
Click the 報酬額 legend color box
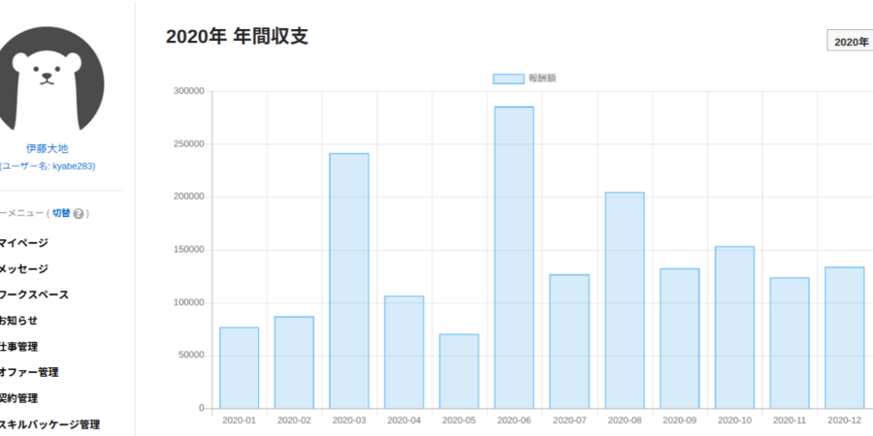click(507, 78)
